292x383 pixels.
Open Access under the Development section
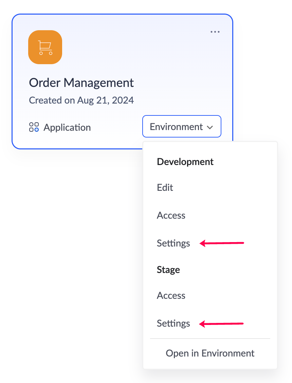(x=171, y=215)
